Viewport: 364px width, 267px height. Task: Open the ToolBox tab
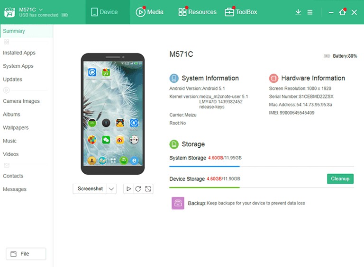(x=241, y=12)
